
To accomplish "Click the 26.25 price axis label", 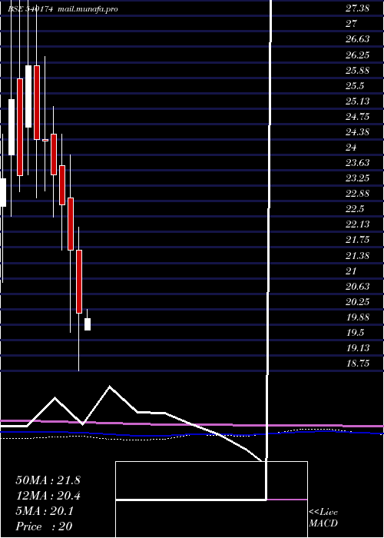I will [357, 55].
